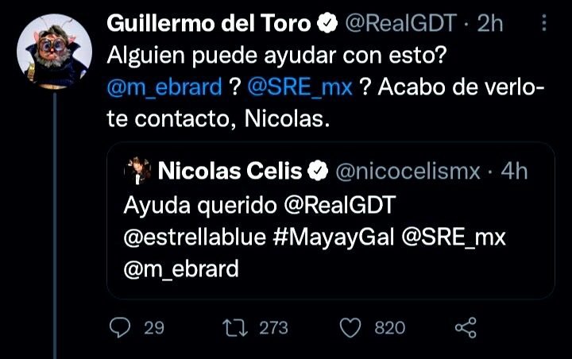Click the 2h timestamp
The image size is (572, 359).
click(x=490, y=24)
